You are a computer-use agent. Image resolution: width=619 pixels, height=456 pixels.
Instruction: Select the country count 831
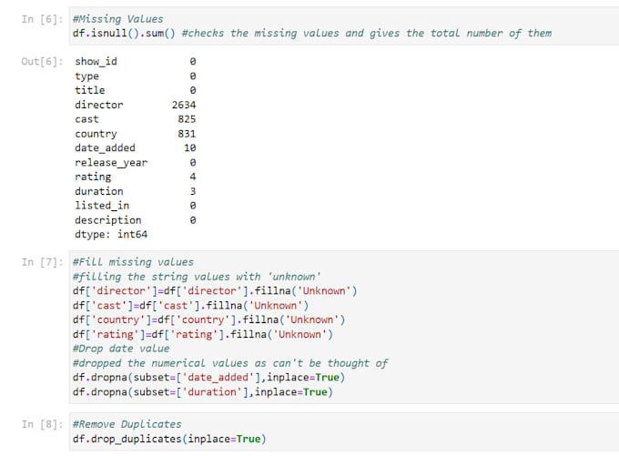(x=187, y=134)
